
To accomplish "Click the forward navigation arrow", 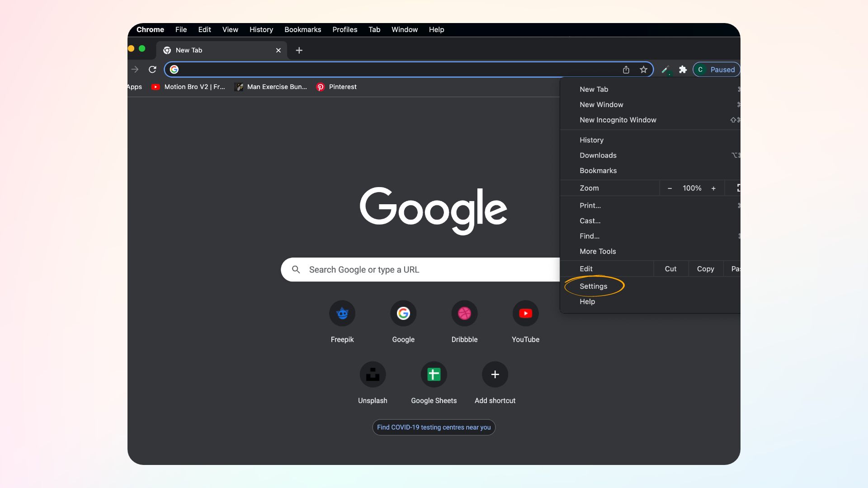I will (x=135, y=70).
